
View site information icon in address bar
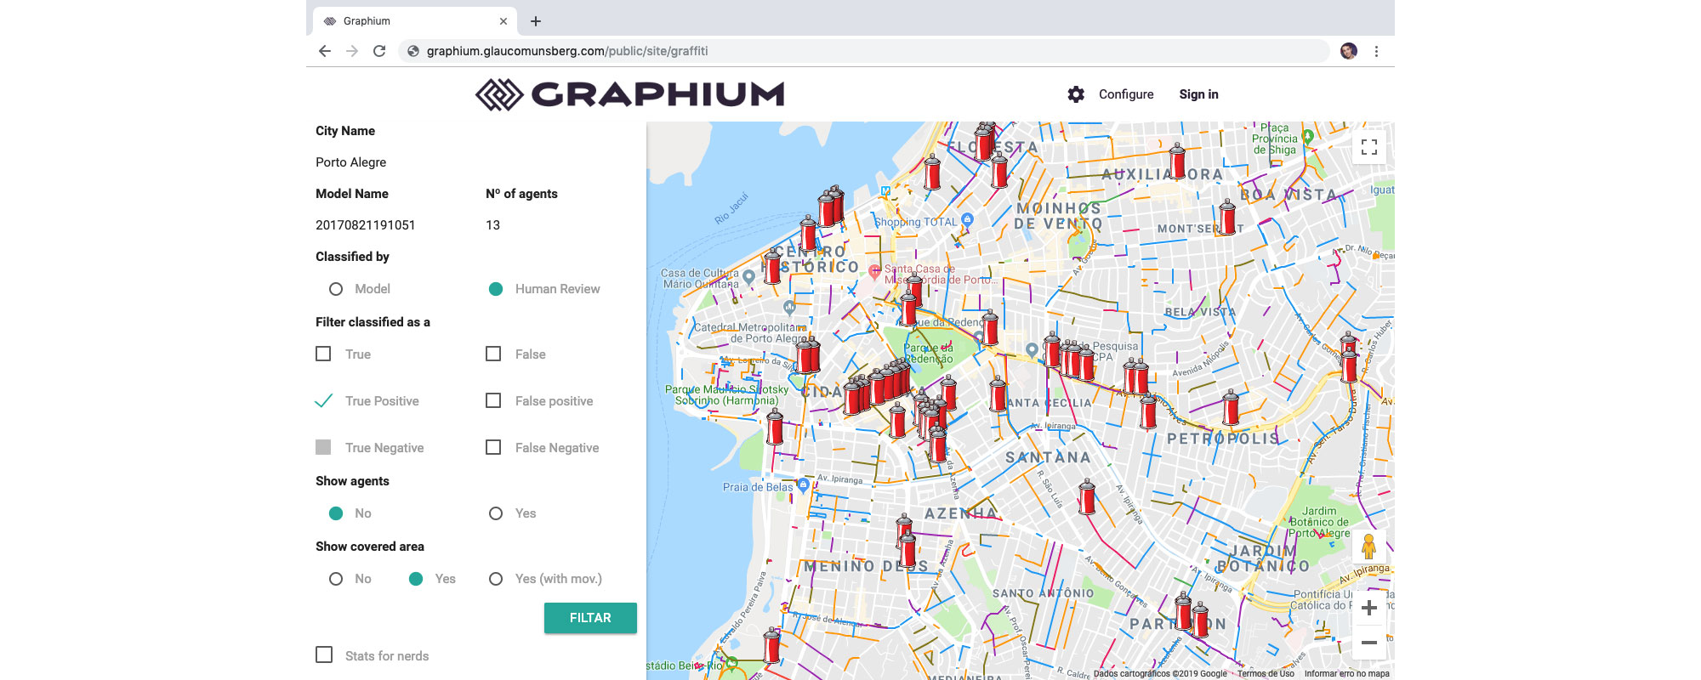tap(413, 51)
